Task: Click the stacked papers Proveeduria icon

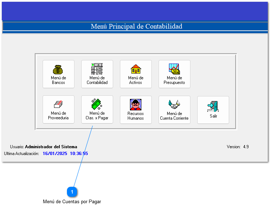Action: 58,104
